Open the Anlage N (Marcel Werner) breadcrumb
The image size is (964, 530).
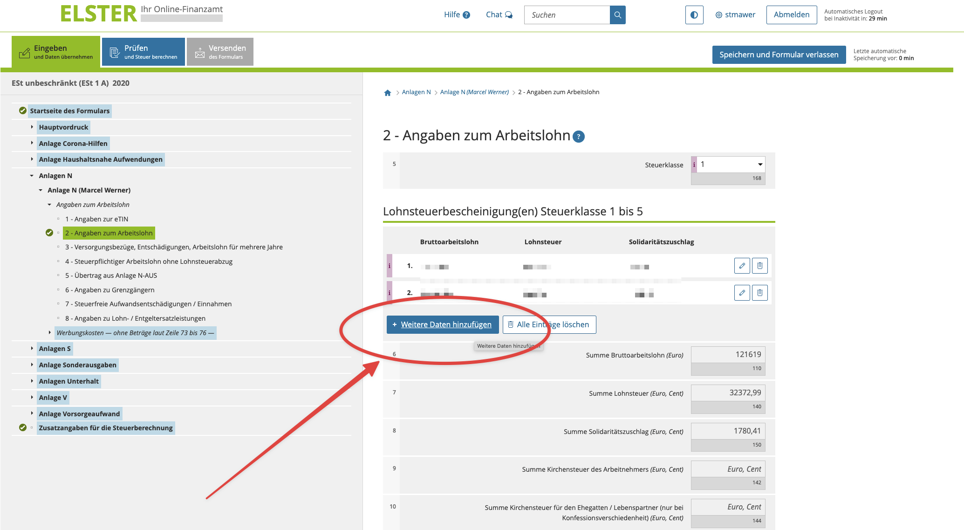pyautogui.click(x=474, y=92)
